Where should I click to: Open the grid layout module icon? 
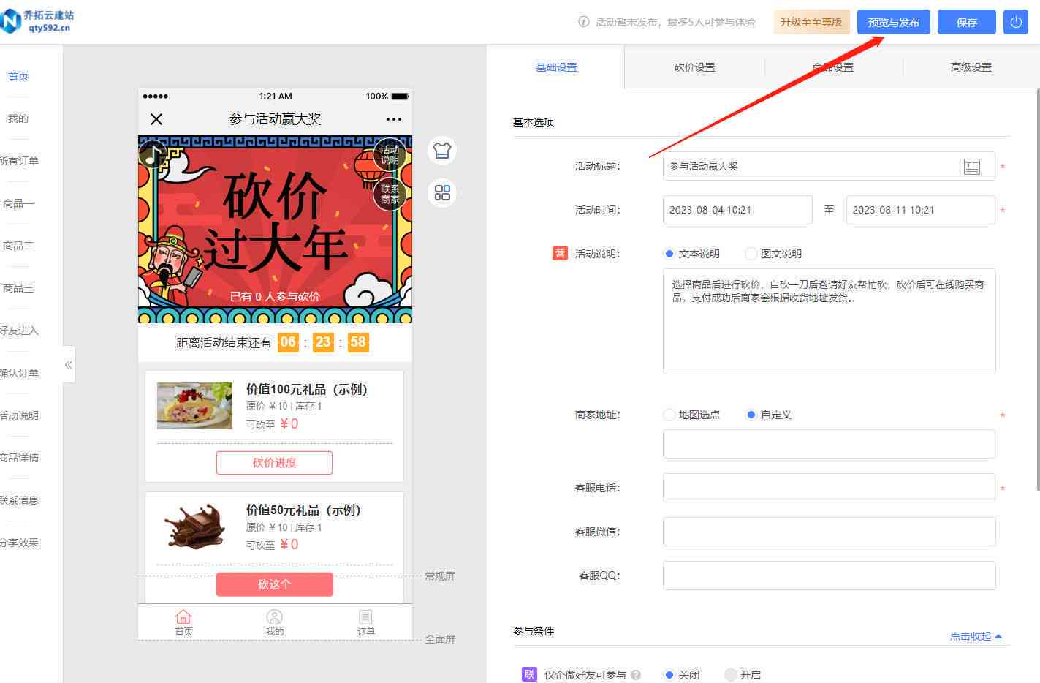(x=442, y=193)
